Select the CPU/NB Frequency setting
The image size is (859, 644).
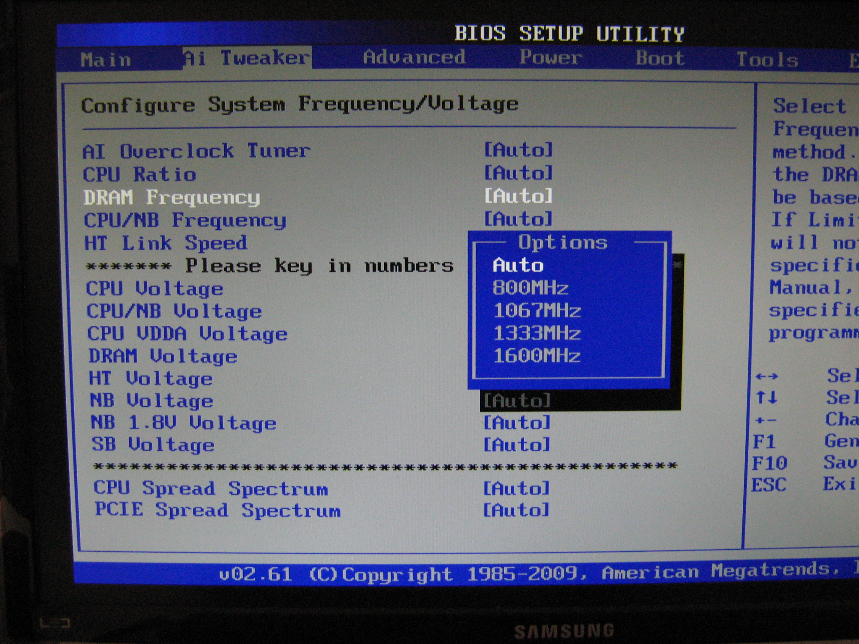pyautogui.click(x=185, y=221)
